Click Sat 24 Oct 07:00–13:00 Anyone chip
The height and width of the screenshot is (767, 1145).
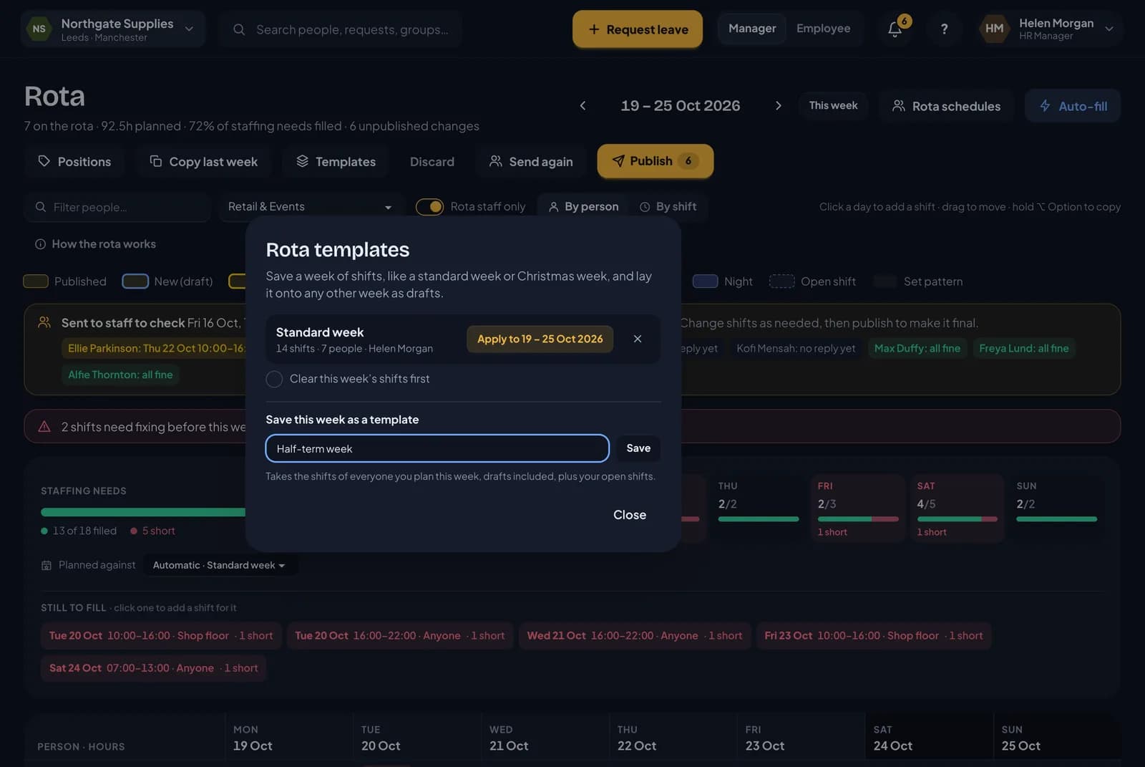(x=153, y=667)
